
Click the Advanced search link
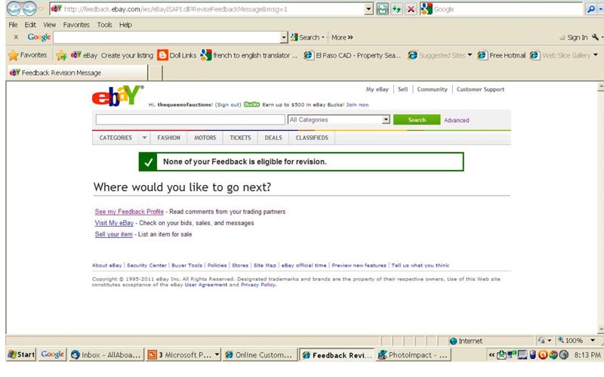click(457, 120)
